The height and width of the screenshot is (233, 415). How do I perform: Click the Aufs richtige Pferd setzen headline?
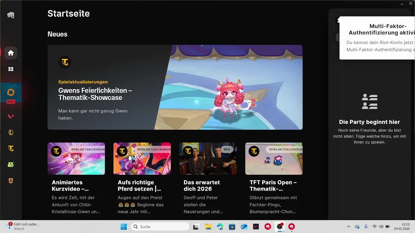click(139, 185)
